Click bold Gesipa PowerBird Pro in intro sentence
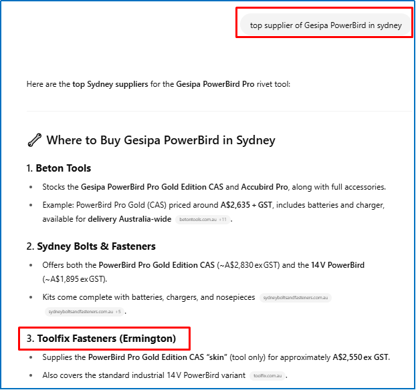This screenshot has height=390, width=416. tap(215, 85)
